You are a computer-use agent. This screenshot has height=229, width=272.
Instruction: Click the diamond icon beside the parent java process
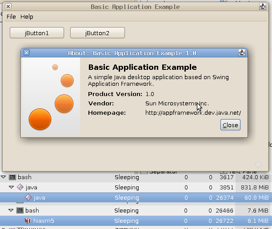click(20, 187)
